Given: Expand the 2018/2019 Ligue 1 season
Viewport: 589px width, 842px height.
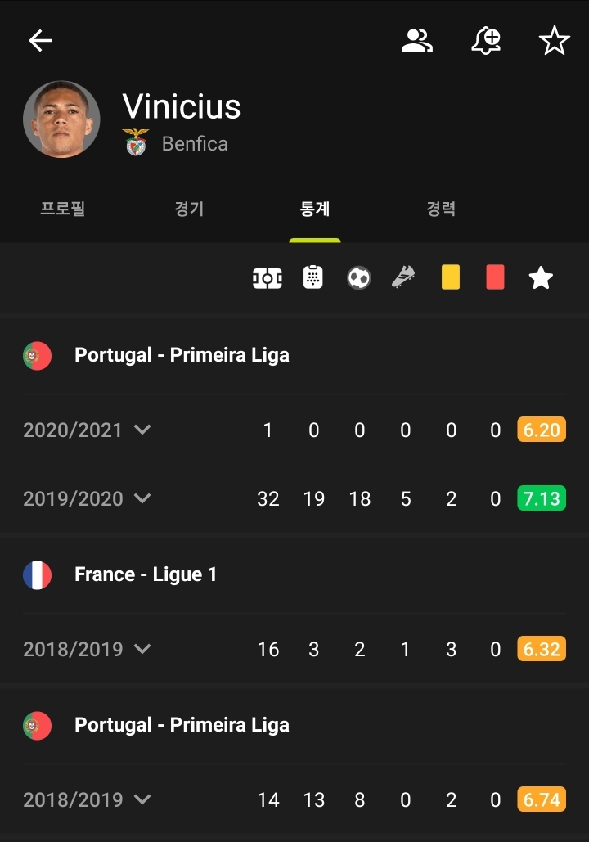Looking at the screenshot, I should point(87,649).
